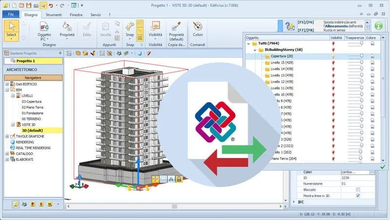Select the Select arrow tool

click(12, 28)
